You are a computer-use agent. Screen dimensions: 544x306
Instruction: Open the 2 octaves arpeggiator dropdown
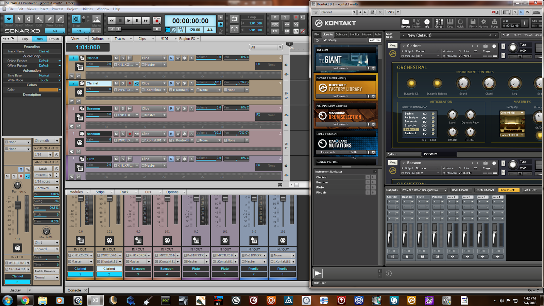pos(46,188)
